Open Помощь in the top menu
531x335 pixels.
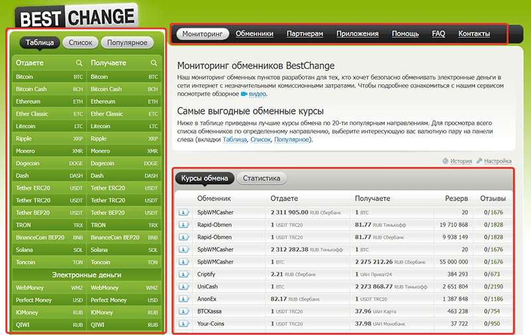(406, 34)
